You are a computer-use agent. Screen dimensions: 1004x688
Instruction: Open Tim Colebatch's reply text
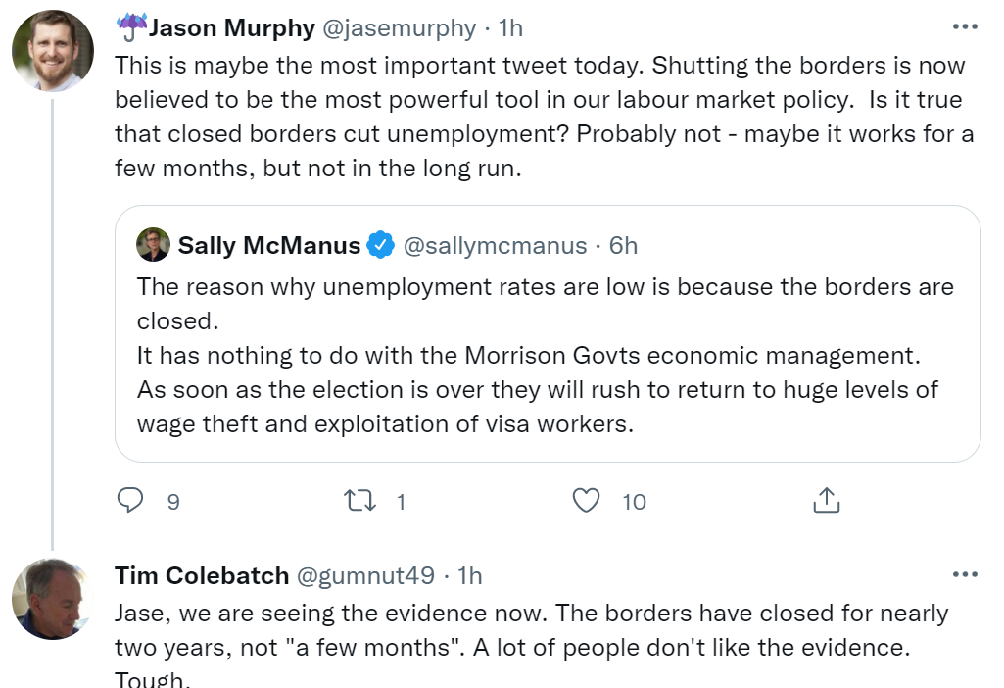pos(531,630)
